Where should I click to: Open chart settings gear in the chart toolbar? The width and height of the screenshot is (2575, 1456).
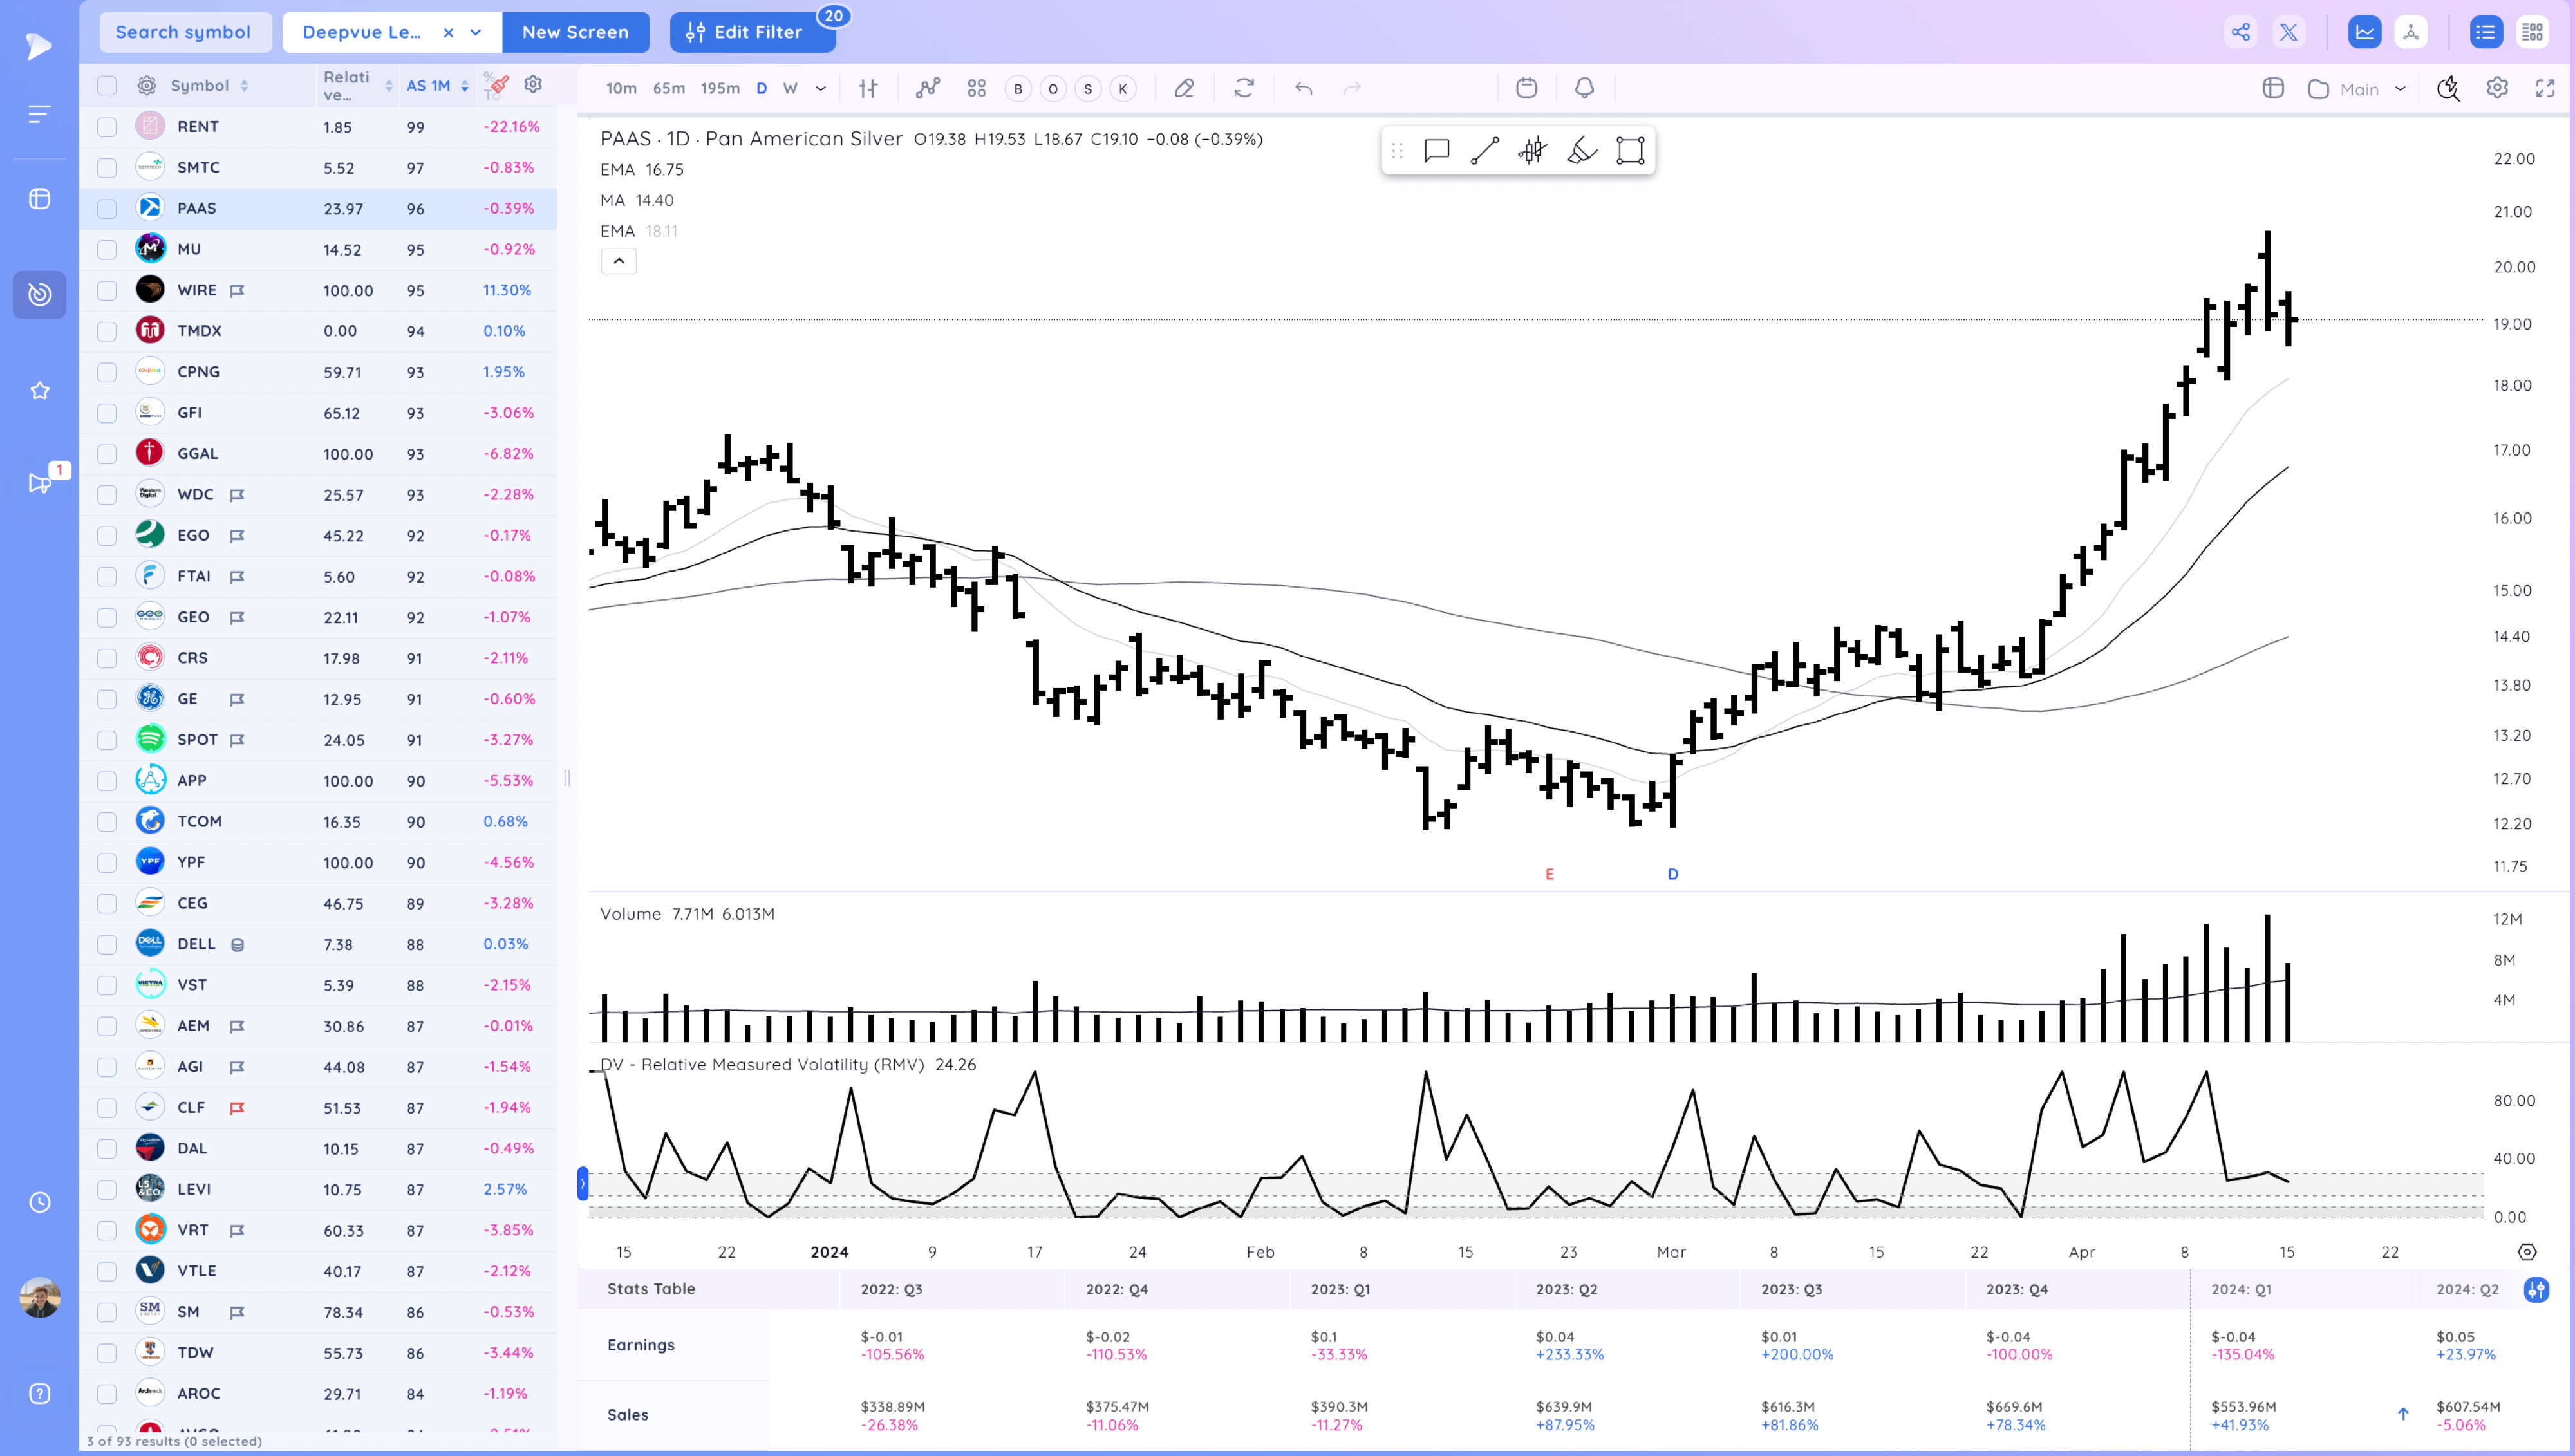[x=2497, y=88]
